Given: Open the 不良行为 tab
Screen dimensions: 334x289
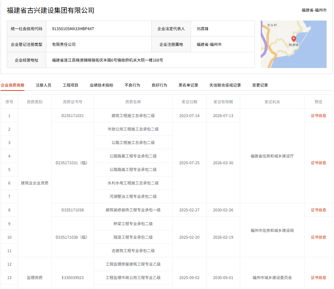Looking at the screenshot, I should point(132,85).
